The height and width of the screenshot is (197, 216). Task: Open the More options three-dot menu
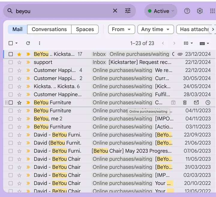pyautogui.click(x=39, y=43)
